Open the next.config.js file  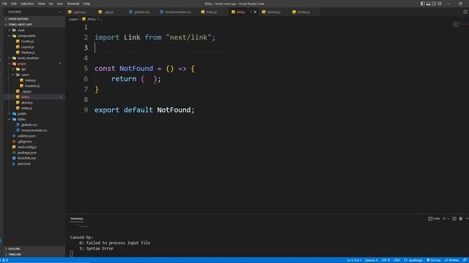point(26,147)
